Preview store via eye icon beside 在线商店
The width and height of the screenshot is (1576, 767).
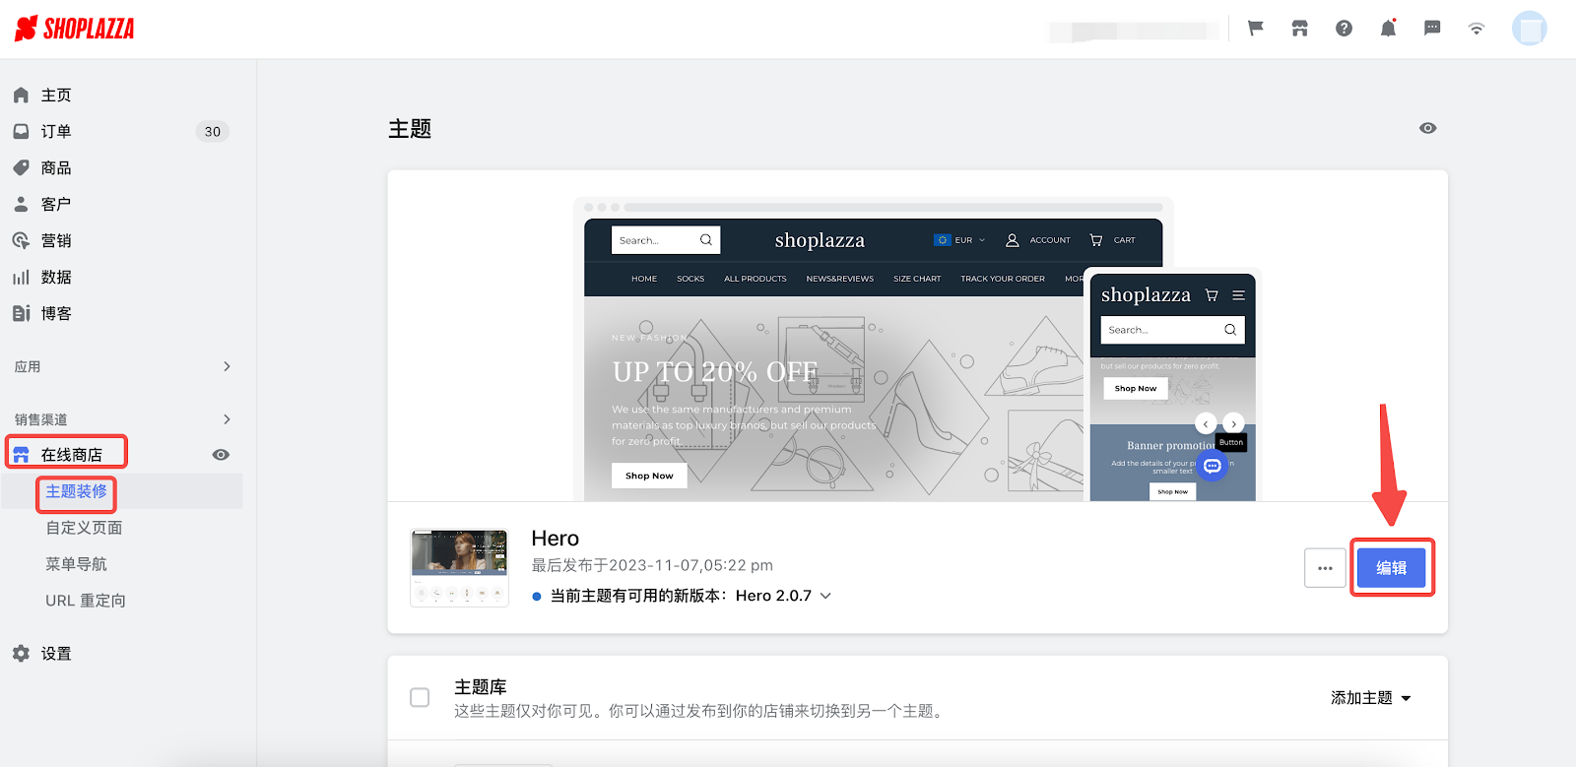tap(221, 454)
